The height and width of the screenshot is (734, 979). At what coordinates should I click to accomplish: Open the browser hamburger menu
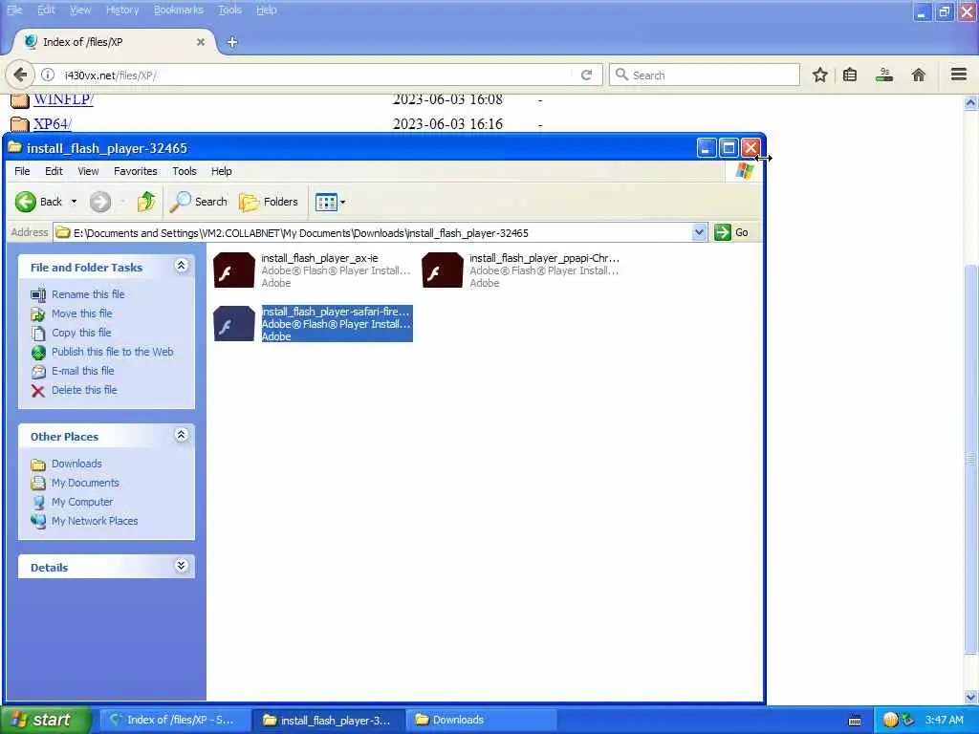point(959,75)
